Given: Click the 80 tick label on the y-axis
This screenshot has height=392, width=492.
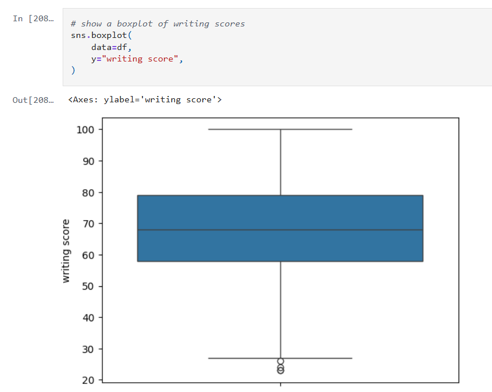Looking at the screenshot, I should (89, 192).
